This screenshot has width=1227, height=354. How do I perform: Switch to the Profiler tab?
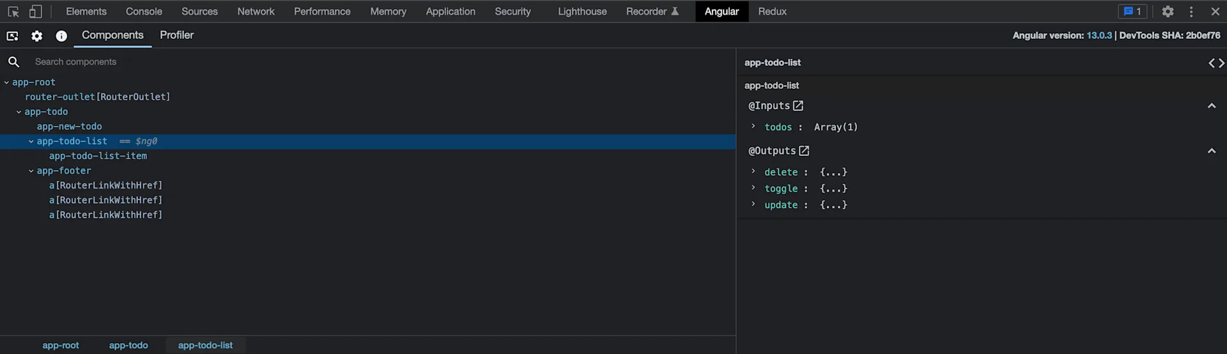pos(176,35)
